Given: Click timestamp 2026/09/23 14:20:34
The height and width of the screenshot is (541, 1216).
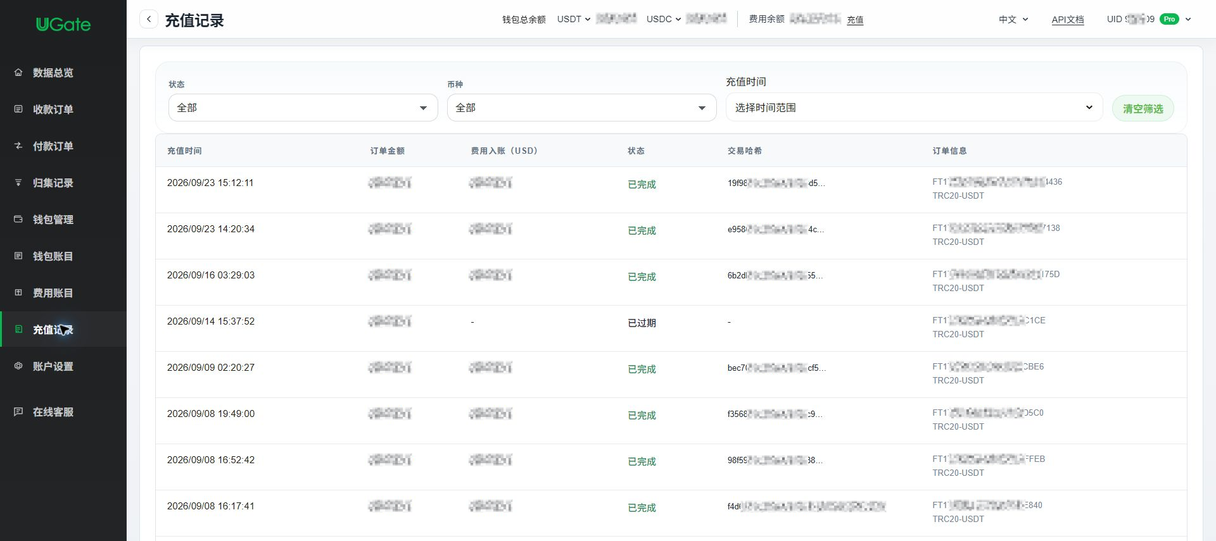Looking at the screenshot, I should 211,229.
